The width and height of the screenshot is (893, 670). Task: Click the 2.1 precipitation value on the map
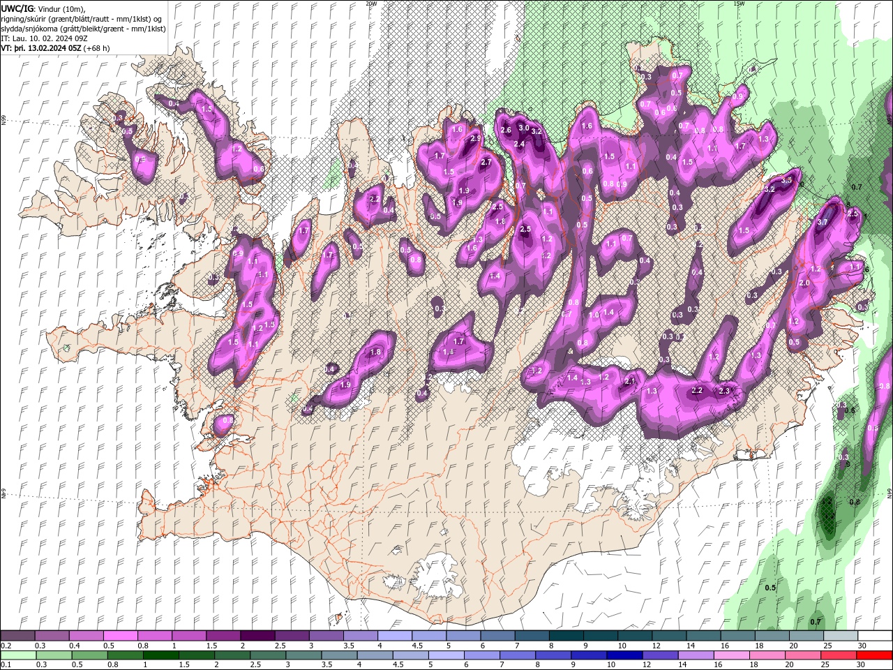630,381
